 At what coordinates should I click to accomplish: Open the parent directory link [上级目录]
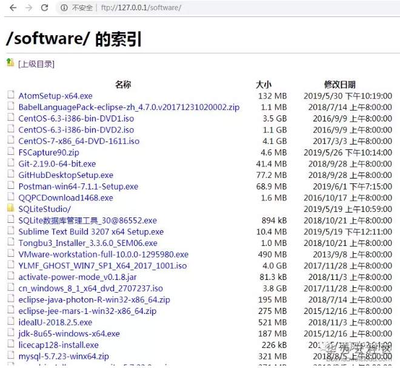[36, 64]
